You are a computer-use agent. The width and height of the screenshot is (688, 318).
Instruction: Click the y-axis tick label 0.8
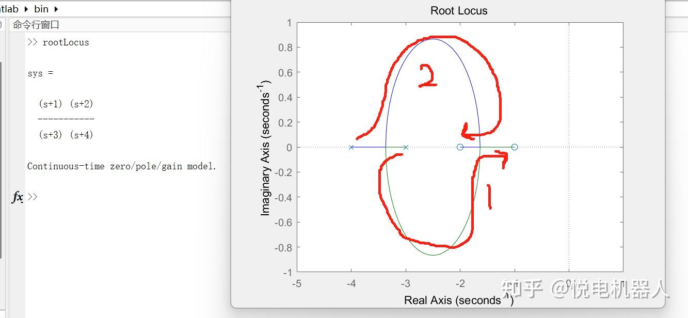click(x=285, y=47)
